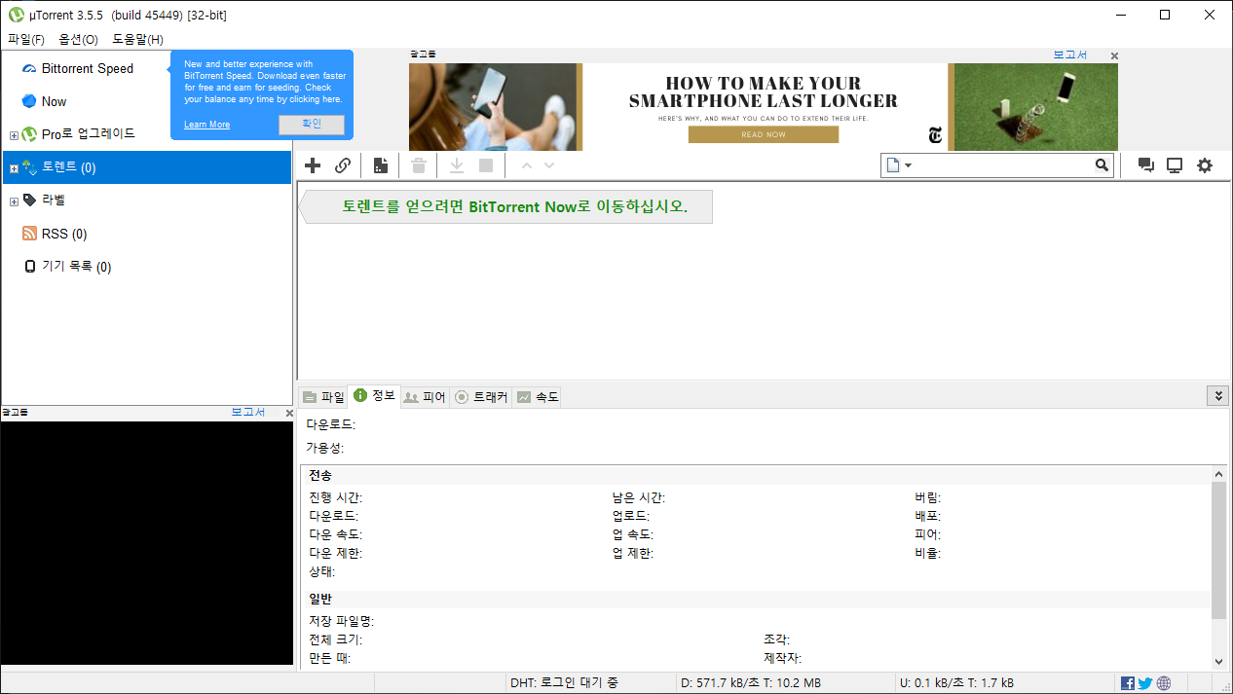Click the info pane scrollbar down arrow
The image size is (1233, 694).
tap(1218, 661)
